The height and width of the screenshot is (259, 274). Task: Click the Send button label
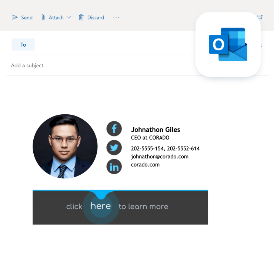click(27, 17)
